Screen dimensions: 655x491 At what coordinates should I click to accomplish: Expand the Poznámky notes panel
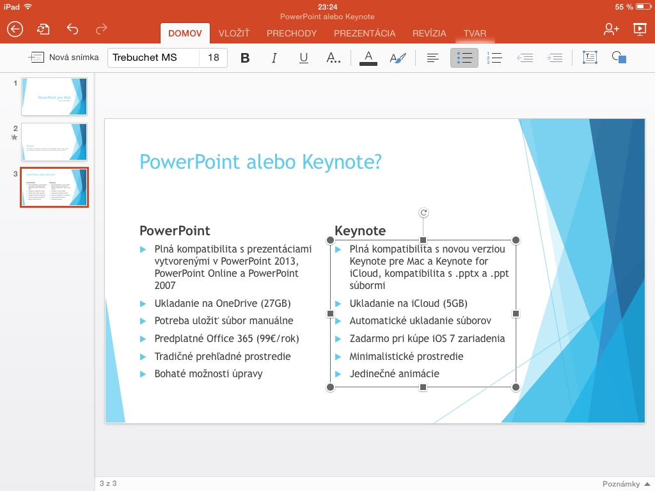[626, 483]
